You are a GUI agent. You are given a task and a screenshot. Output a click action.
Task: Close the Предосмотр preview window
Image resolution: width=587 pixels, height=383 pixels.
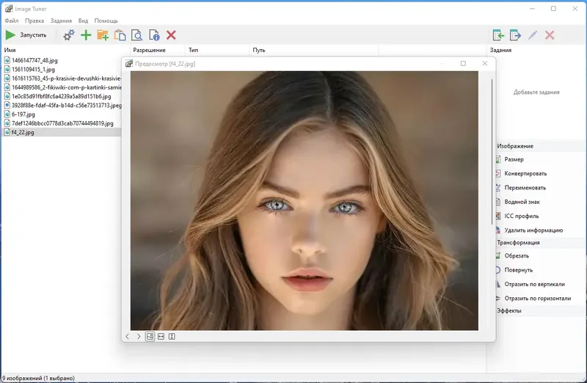(x=485, y=64)
